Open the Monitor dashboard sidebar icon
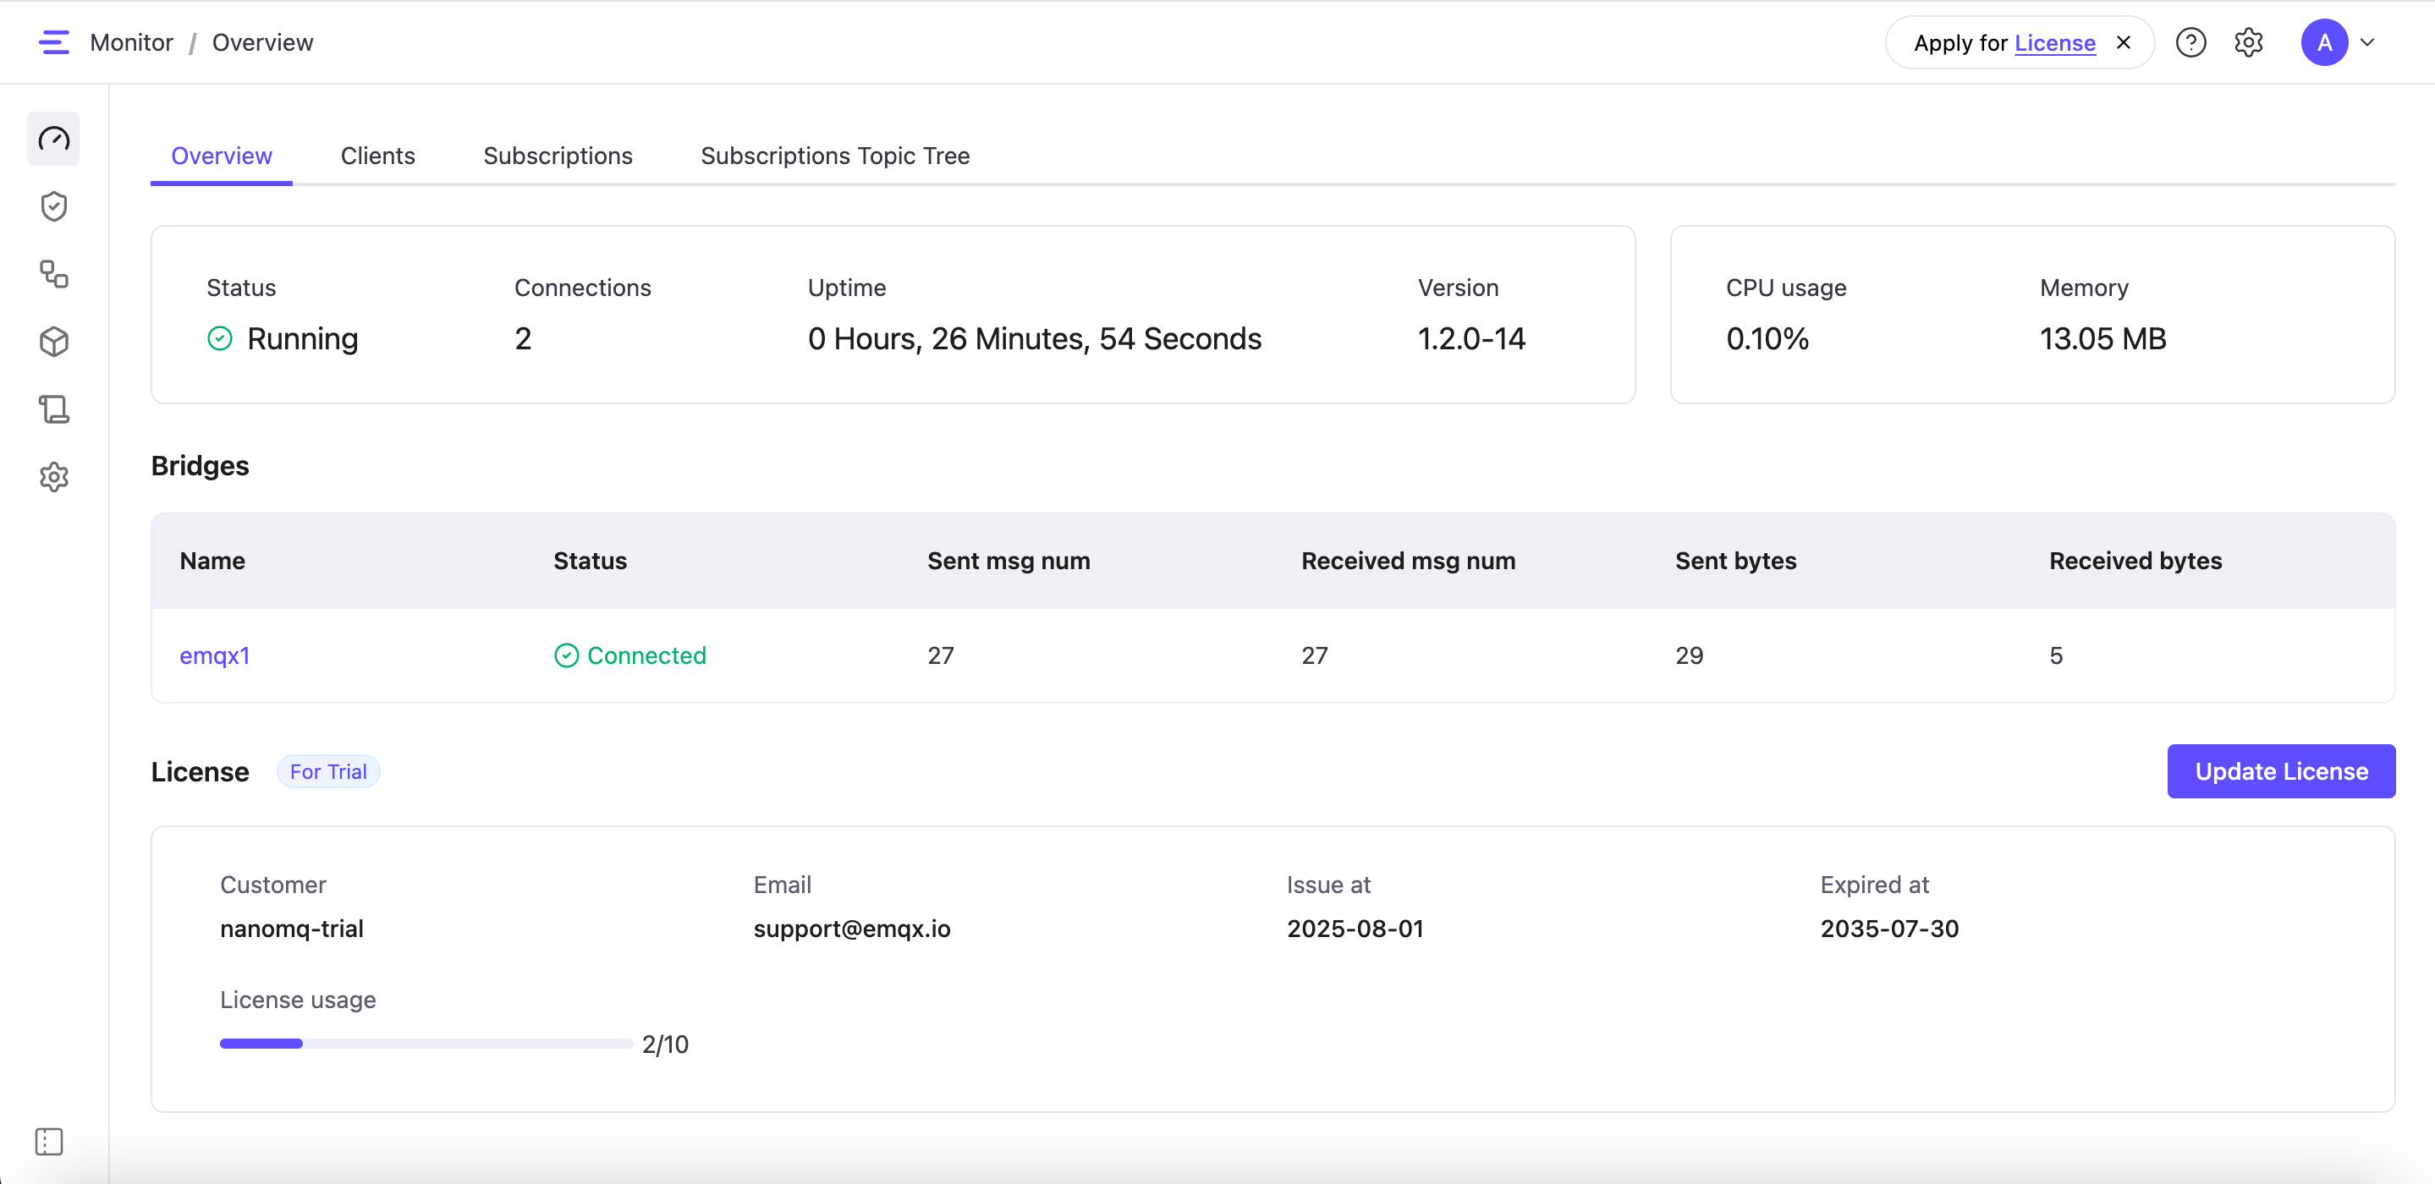The height and width of the screenshot is (1184, 2435). pyautogui.click(x=54, y=139)
